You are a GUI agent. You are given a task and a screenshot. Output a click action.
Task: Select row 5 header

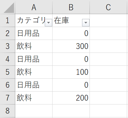tap(7, 72)
